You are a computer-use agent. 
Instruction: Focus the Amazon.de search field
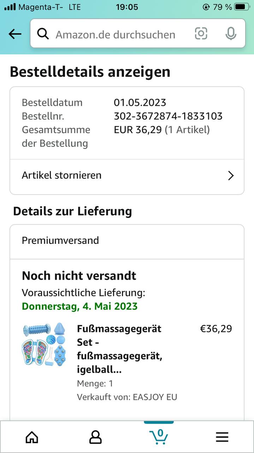pos(117,35)
